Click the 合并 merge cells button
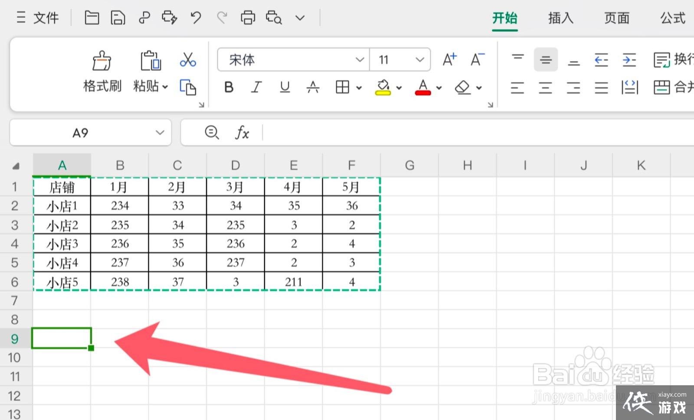 [674, 88]
